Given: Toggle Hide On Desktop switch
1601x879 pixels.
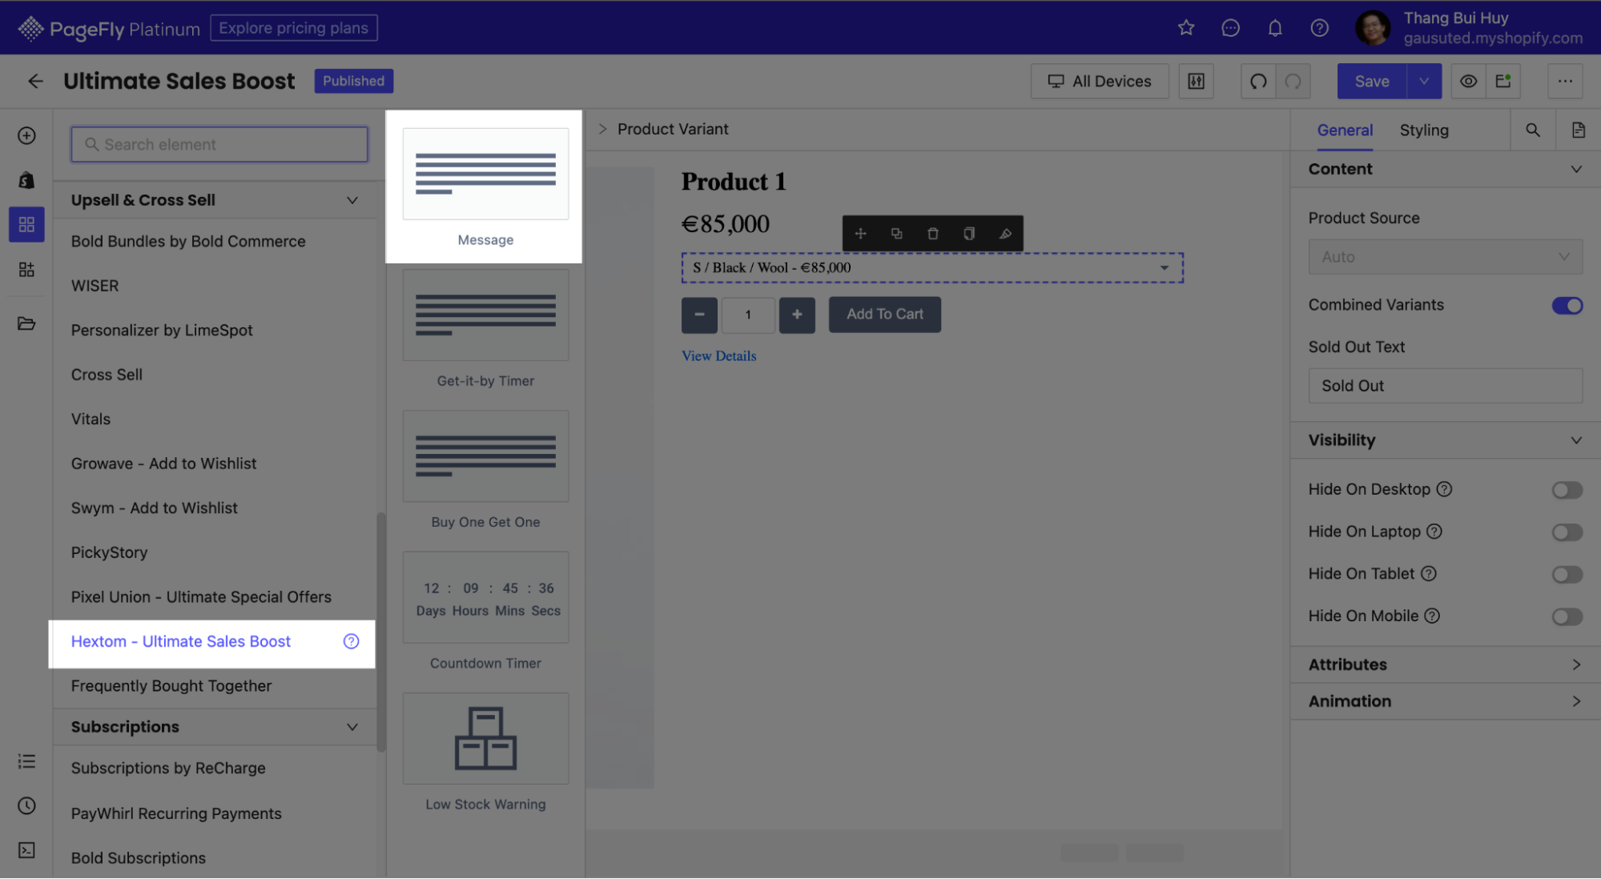Looking at the screenshot, I should tap(1567, 490).
